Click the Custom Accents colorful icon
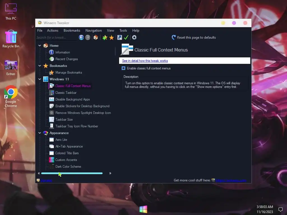287x215 pixels. (x=52, y=160)
